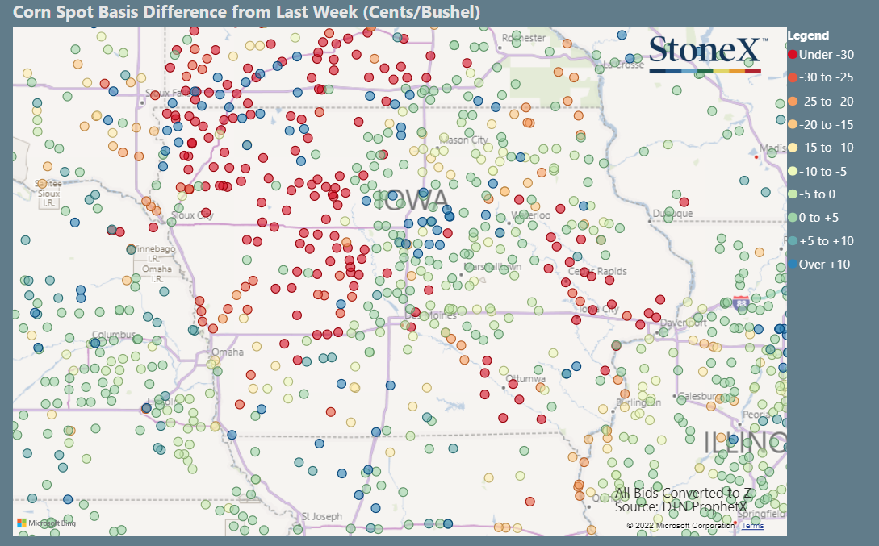Select a blue marker near Omaha
Screen dimensions: 879x546
click(192, 331)
